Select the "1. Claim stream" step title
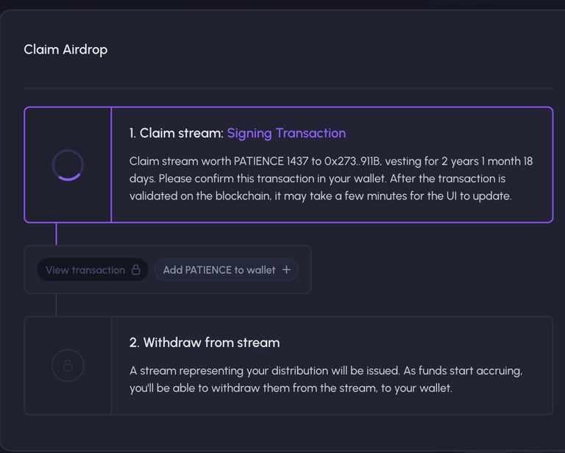 click(177, 133)
